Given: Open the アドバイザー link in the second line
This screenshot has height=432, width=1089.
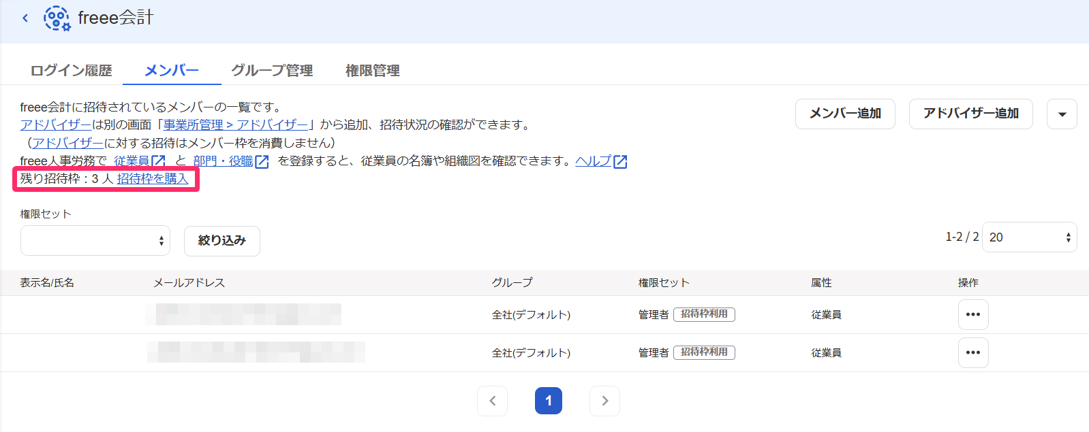Looking at the screenshot, I should [x=56, y=125].
